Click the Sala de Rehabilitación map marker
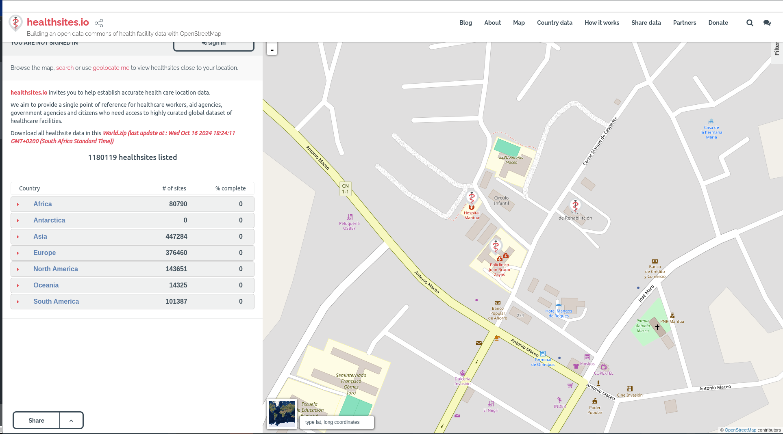The image size is (783, 434). coord(575,206)
